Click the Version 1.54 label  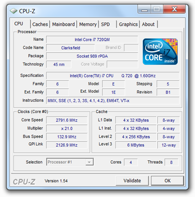(56, 181)
